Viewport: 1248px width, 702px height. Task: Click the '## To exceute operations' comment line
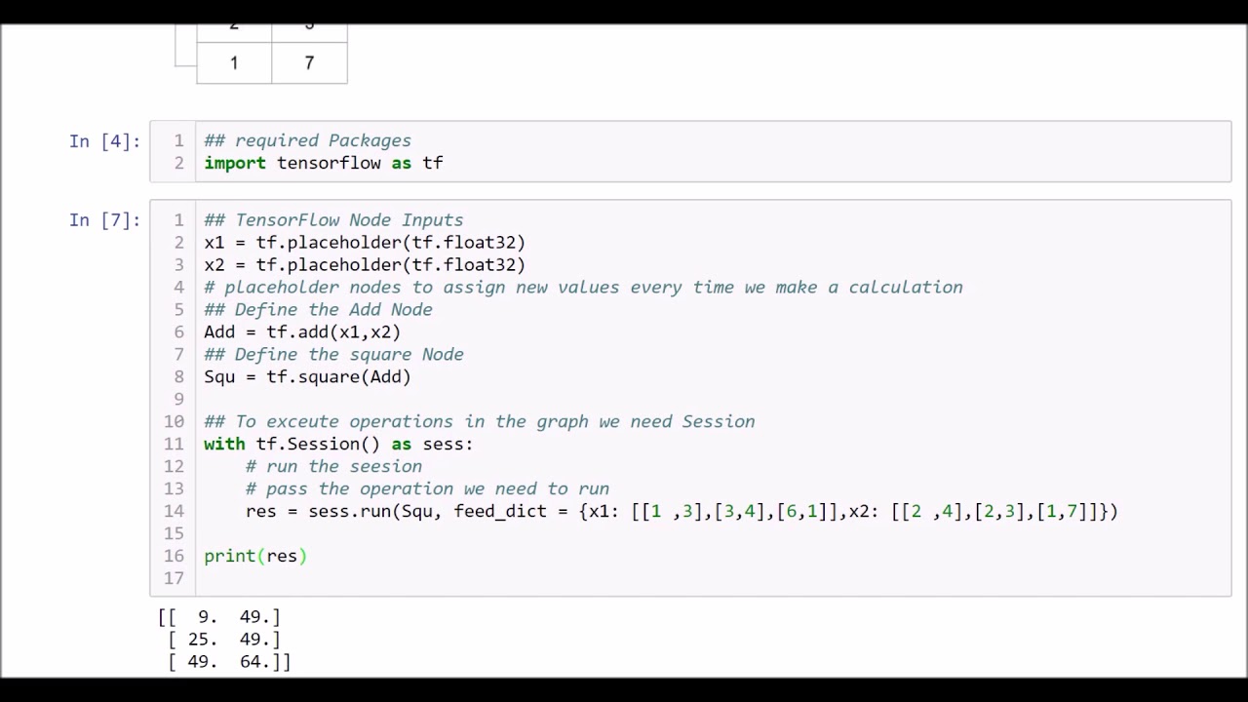(480, 421)
